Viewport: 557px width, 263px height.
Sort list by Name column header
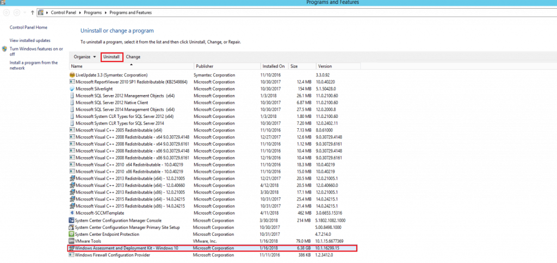[x=132, y=66]
